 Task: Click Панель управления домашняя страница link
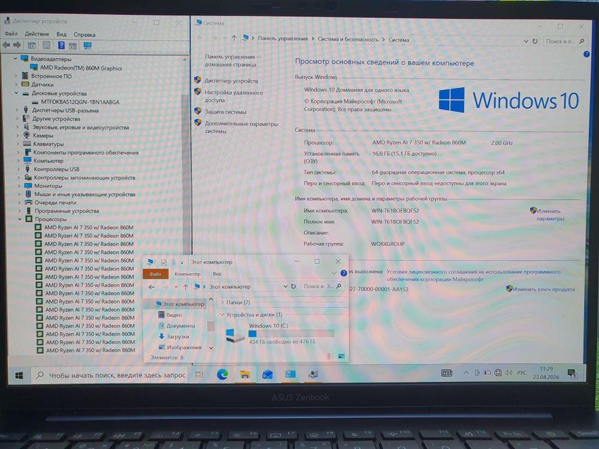(232, 60)
